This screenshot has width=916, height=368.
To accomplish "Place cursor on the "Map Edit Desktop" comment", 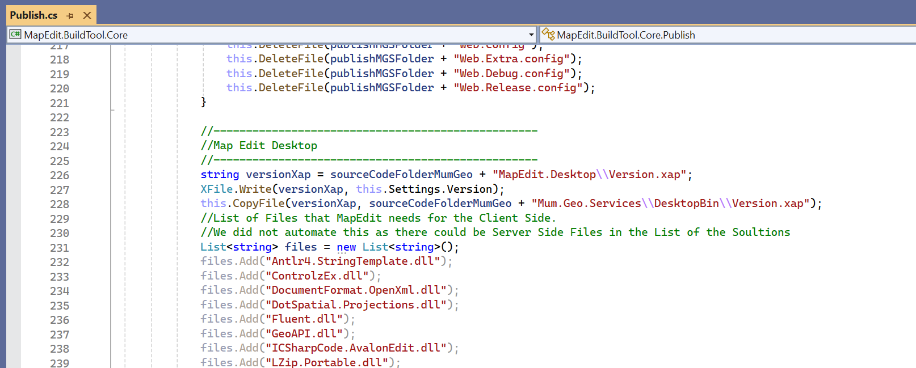I will (264, 146).
